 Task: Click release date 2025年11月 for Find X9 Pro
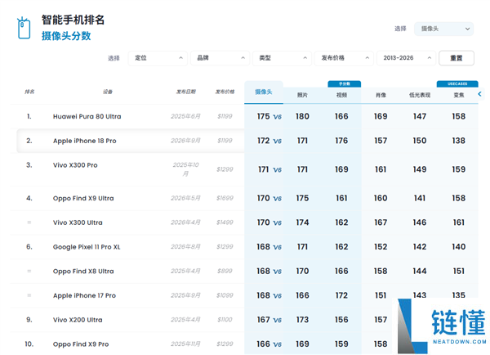click(185, 344)
